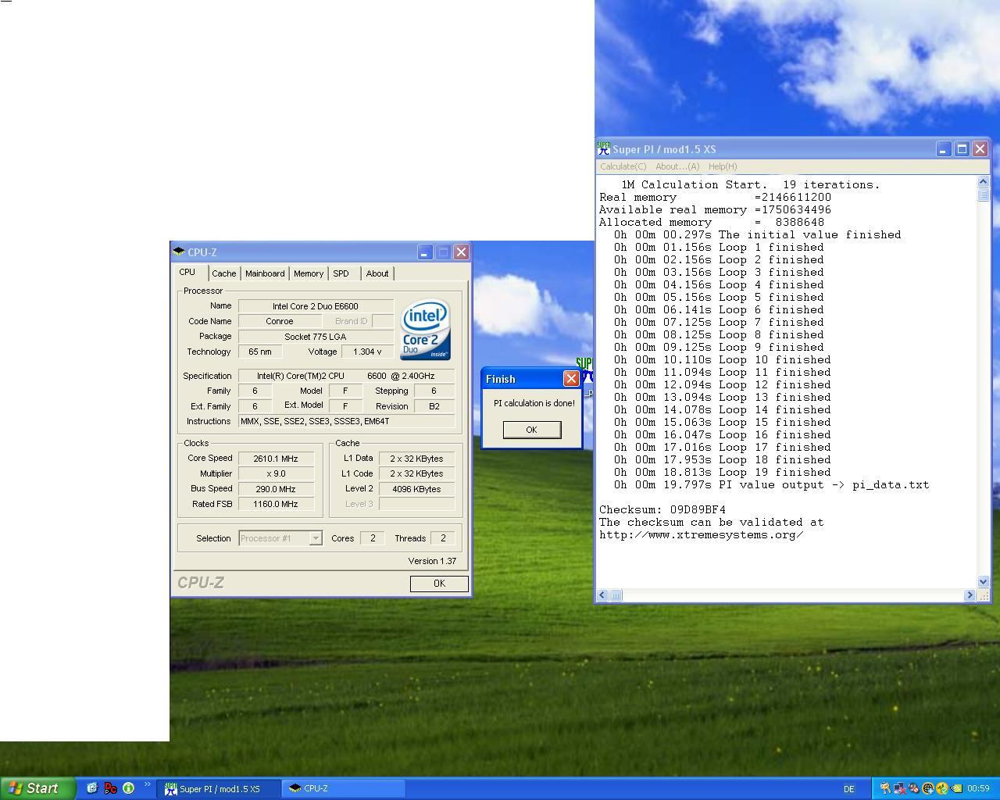Click the Technology value 65 nm

(260, 352)
